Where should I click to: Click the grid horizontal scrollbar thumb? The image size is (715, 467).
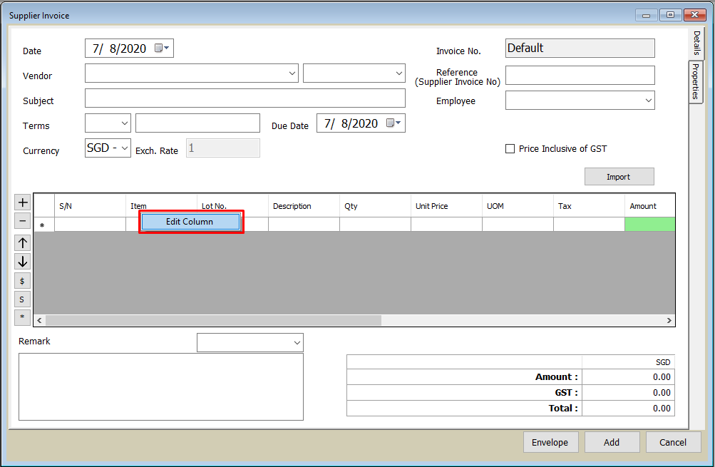213,320
